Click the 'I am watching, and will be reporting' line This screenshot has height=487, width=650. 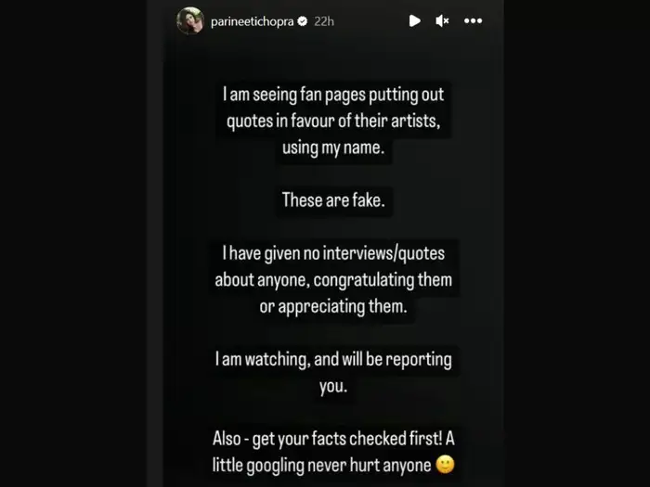click(333, 360)
